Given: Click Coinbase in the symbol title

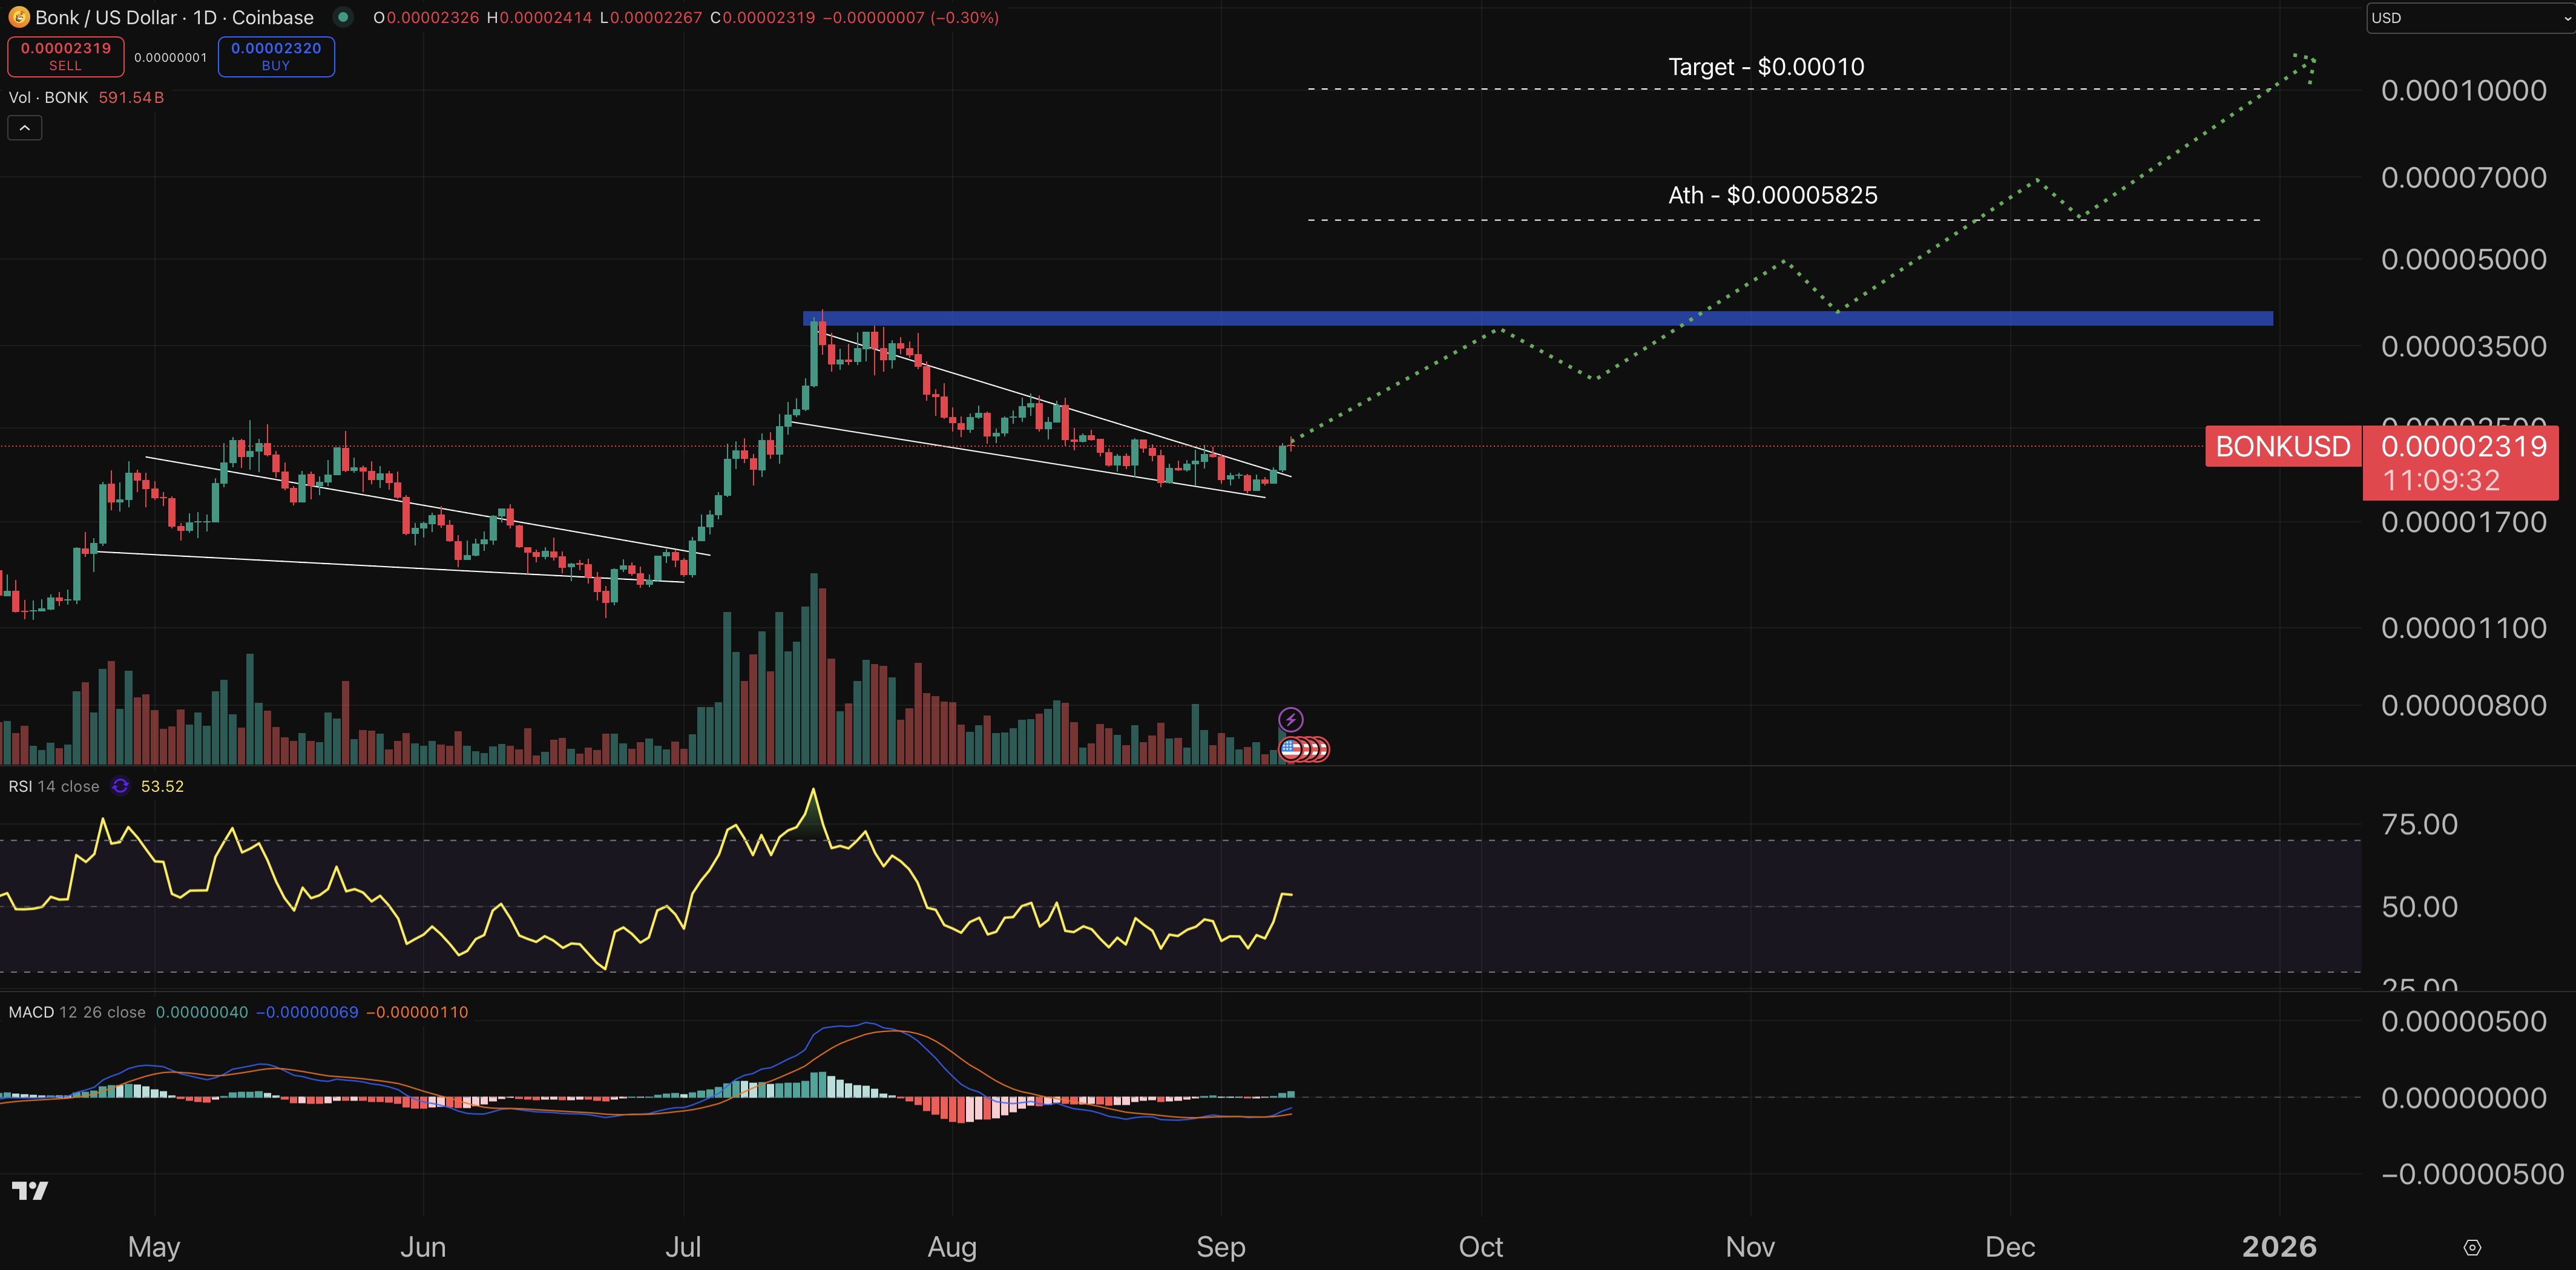Looking at the screenshot, I should [270, 17].
